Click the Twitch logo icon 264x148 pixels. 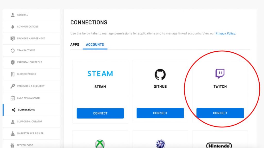point(220,74)
